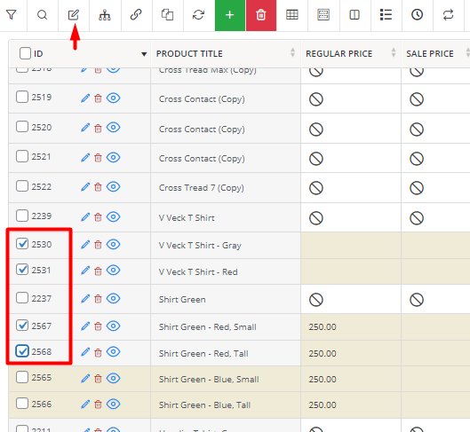Screen dimensions: 470x432
Task: Click empty regular price cell for product 2530
Action: point(351,246)
